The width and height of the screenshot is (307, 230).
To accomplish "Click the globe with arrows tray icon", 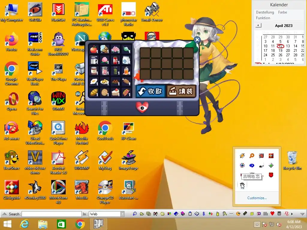I will (x=242, y=165).
